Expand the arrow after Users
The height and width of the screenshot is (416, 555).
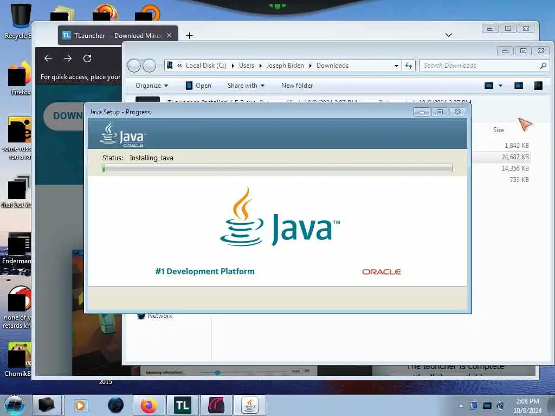point(261,66)
